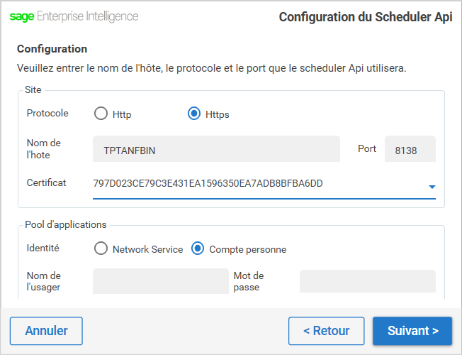Screen dimensions: 462x355
Task: Click the Configuration du Scheduler Api title
Action: [366, 17]
